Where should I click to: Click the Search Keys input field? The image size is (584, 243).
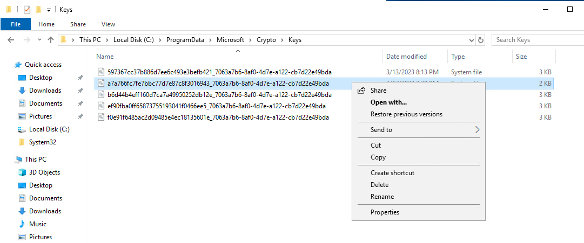(x=538, y=40)
